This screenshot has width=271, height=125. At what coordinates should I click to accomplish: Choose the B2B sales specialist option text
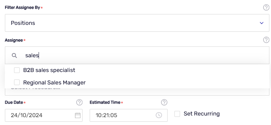(x=49, y=70)
